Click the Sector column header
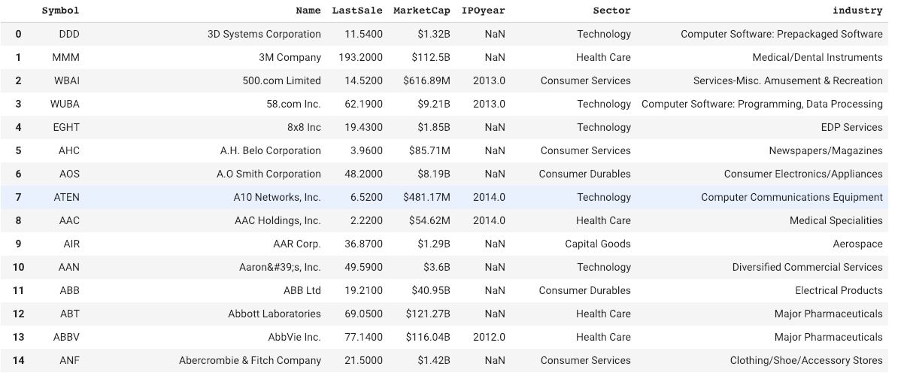 (x=611, y=11)
